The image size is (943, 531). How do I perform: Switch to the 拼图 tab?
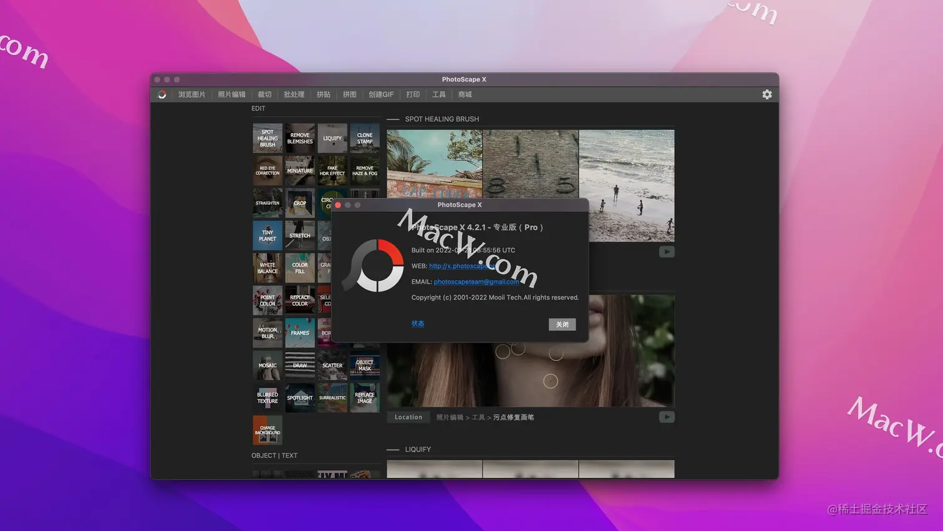[x=349, y=94]
